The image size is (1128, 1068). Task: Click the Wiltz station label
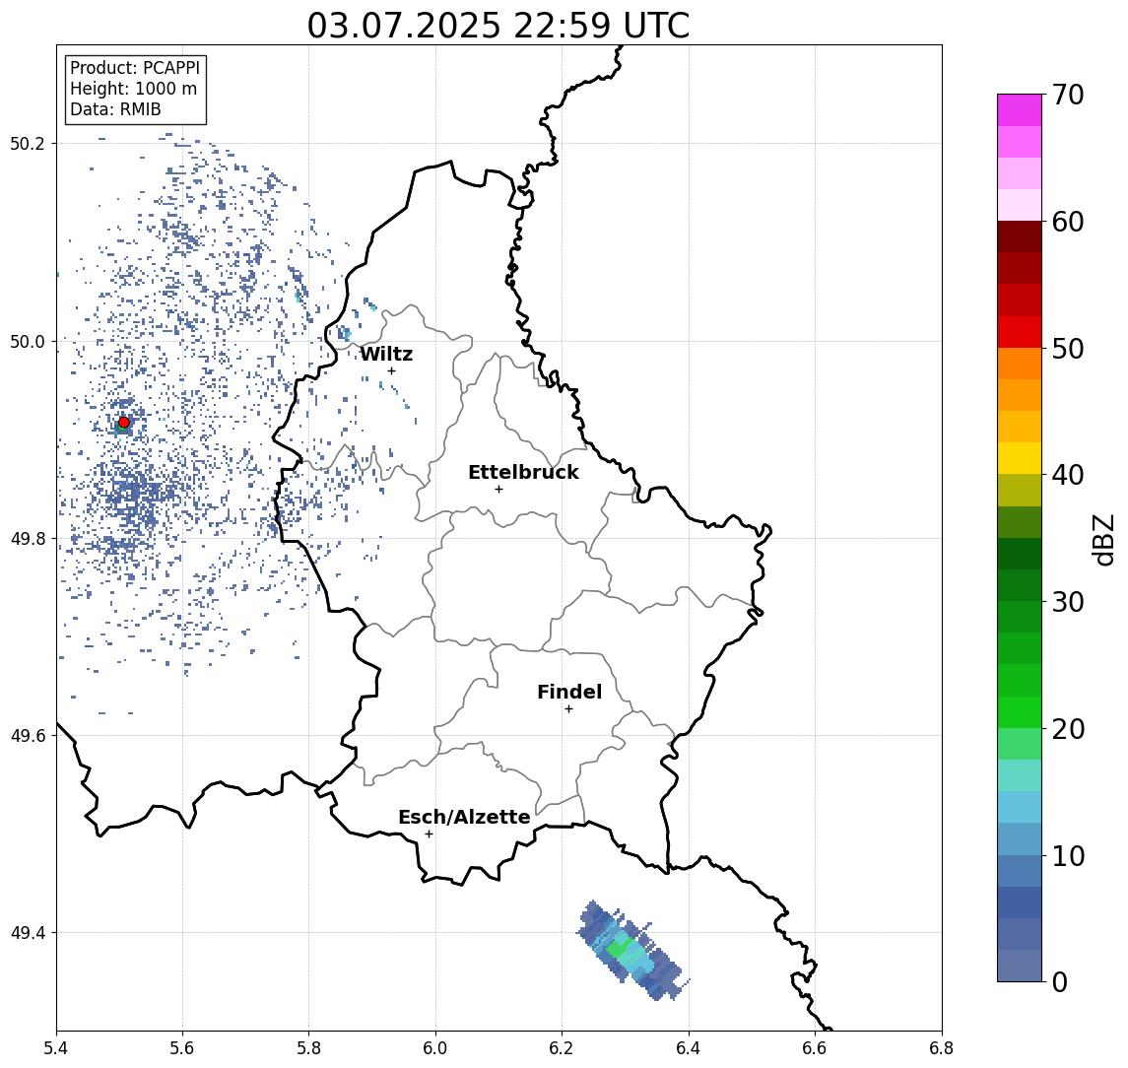point(386,354)
